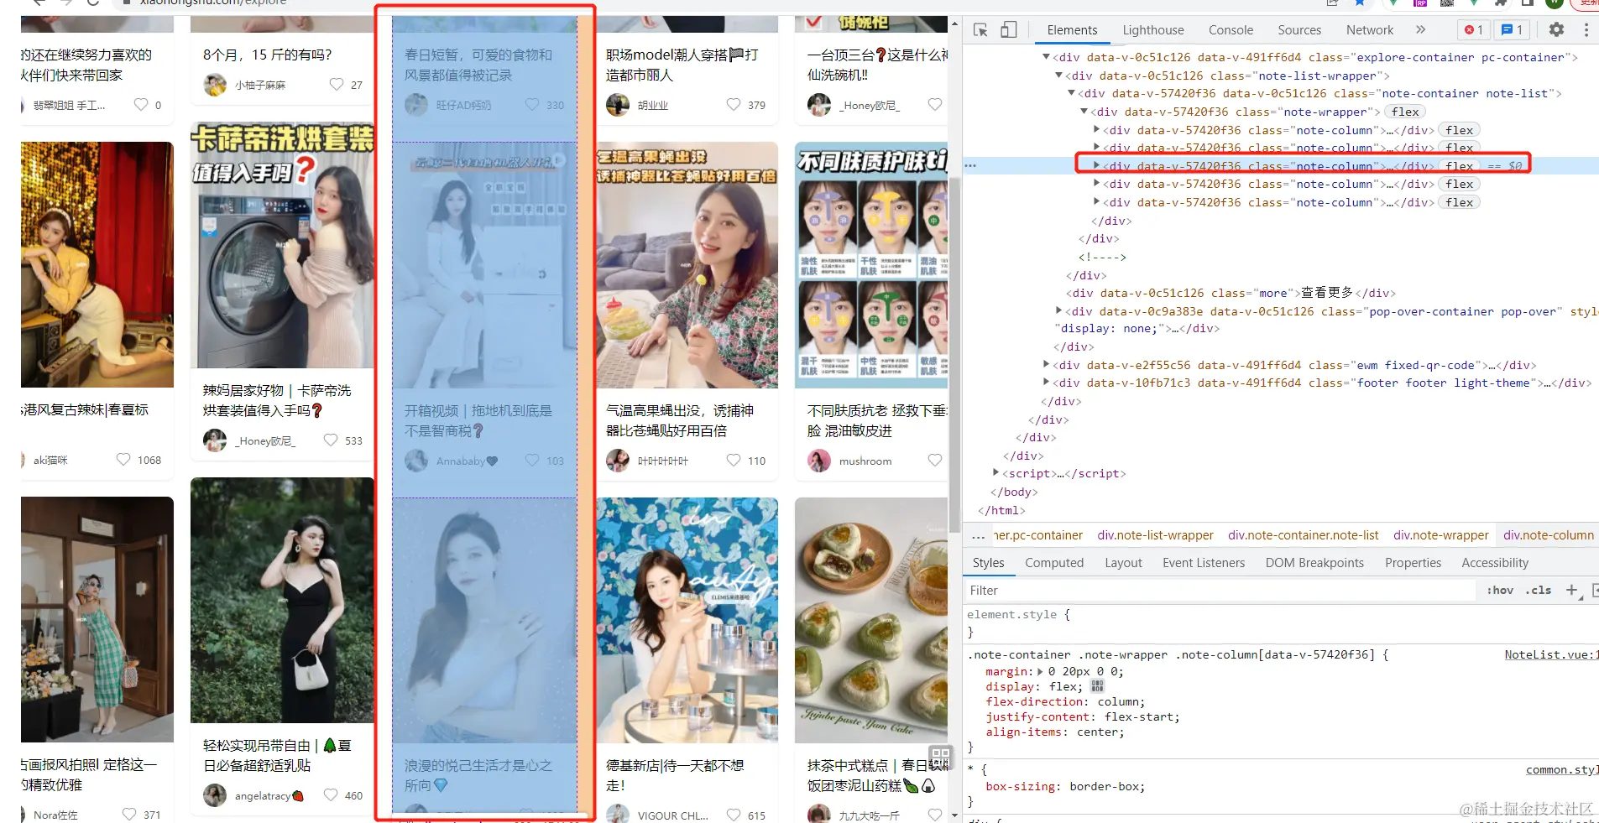Expand margin shorthand triangle
Viewport: 1599px width, 823px height.
1040,671
